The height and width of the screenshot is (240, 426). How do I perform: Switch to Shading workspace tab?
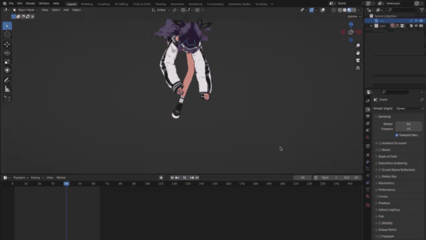tap(160, 4)
